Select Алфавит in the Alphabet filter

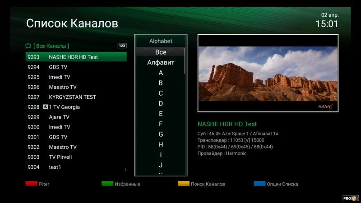point(161,63)
